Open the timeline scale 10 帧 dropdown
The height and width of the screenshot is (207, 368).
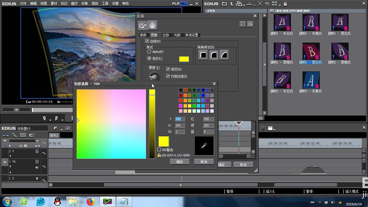pos(37,146)
